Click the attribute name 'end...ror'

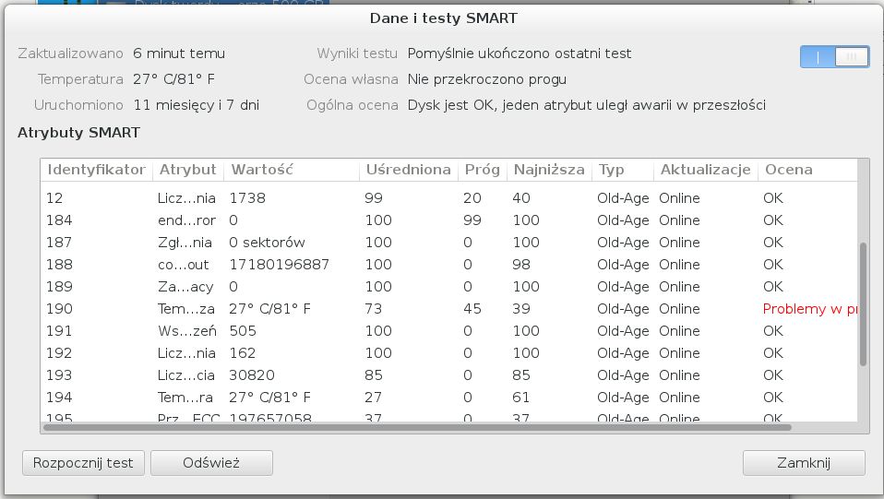(x=186, y=220)
